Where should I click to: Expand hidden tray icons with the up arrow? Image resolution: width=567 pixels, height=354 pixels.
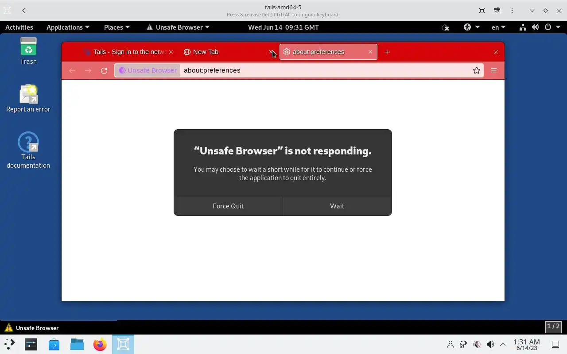(x=503, y=344)
